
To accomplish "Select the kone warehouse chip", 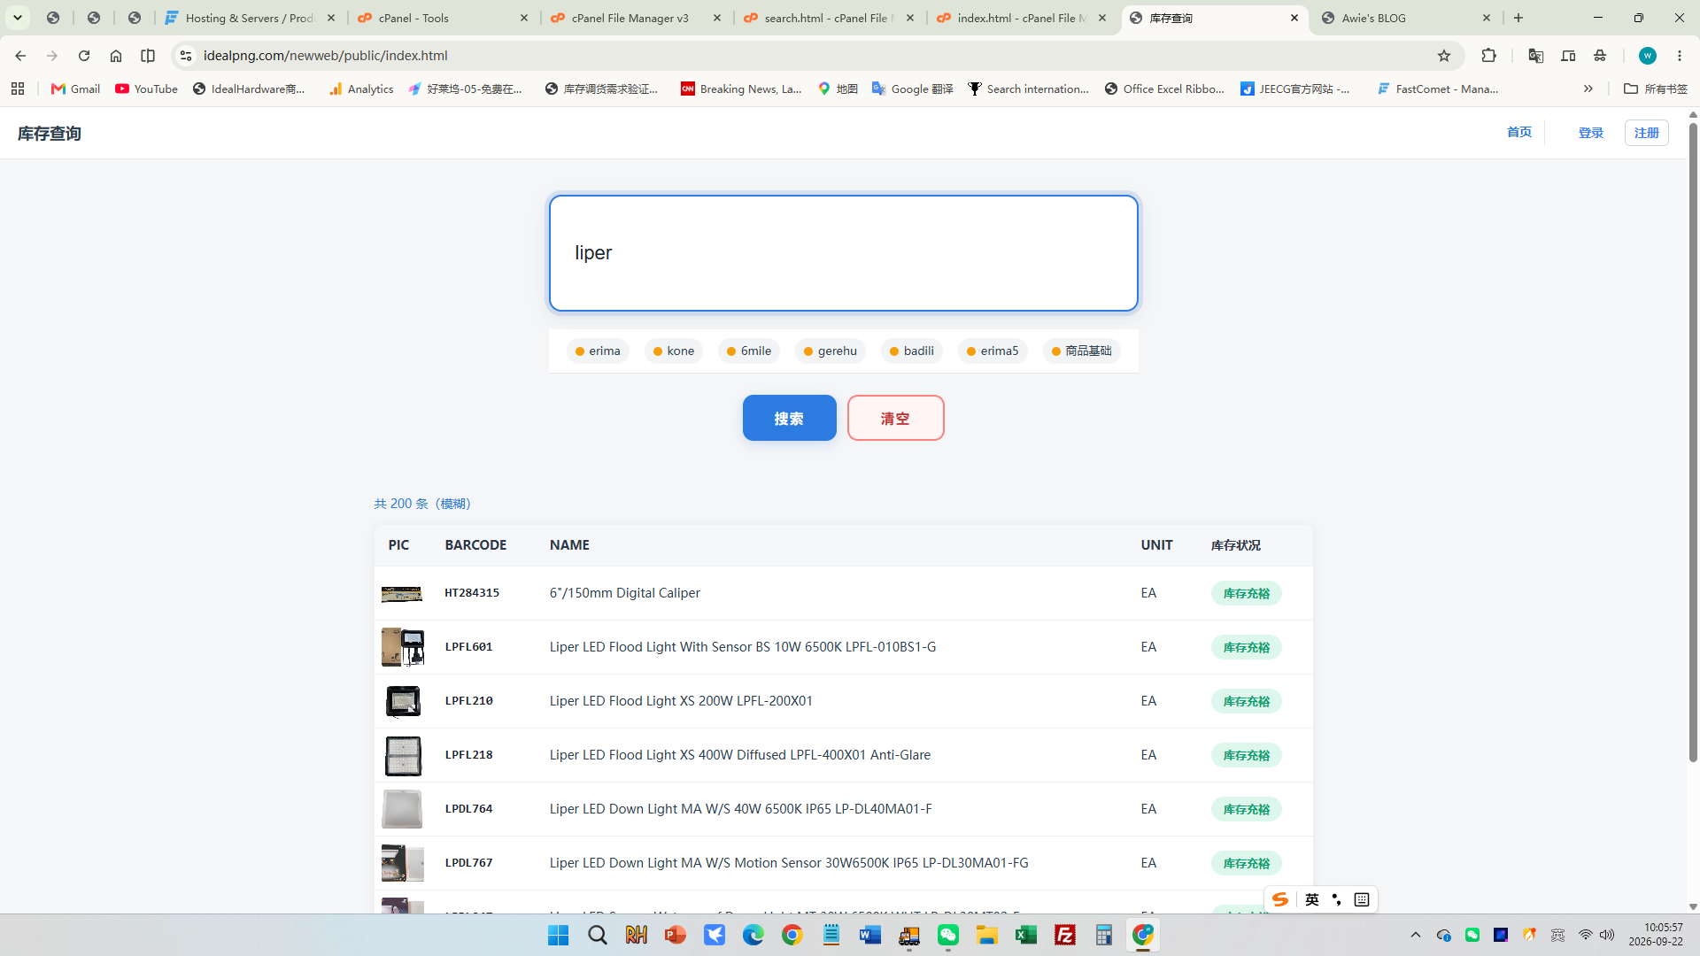I will [x=674, y=351].
